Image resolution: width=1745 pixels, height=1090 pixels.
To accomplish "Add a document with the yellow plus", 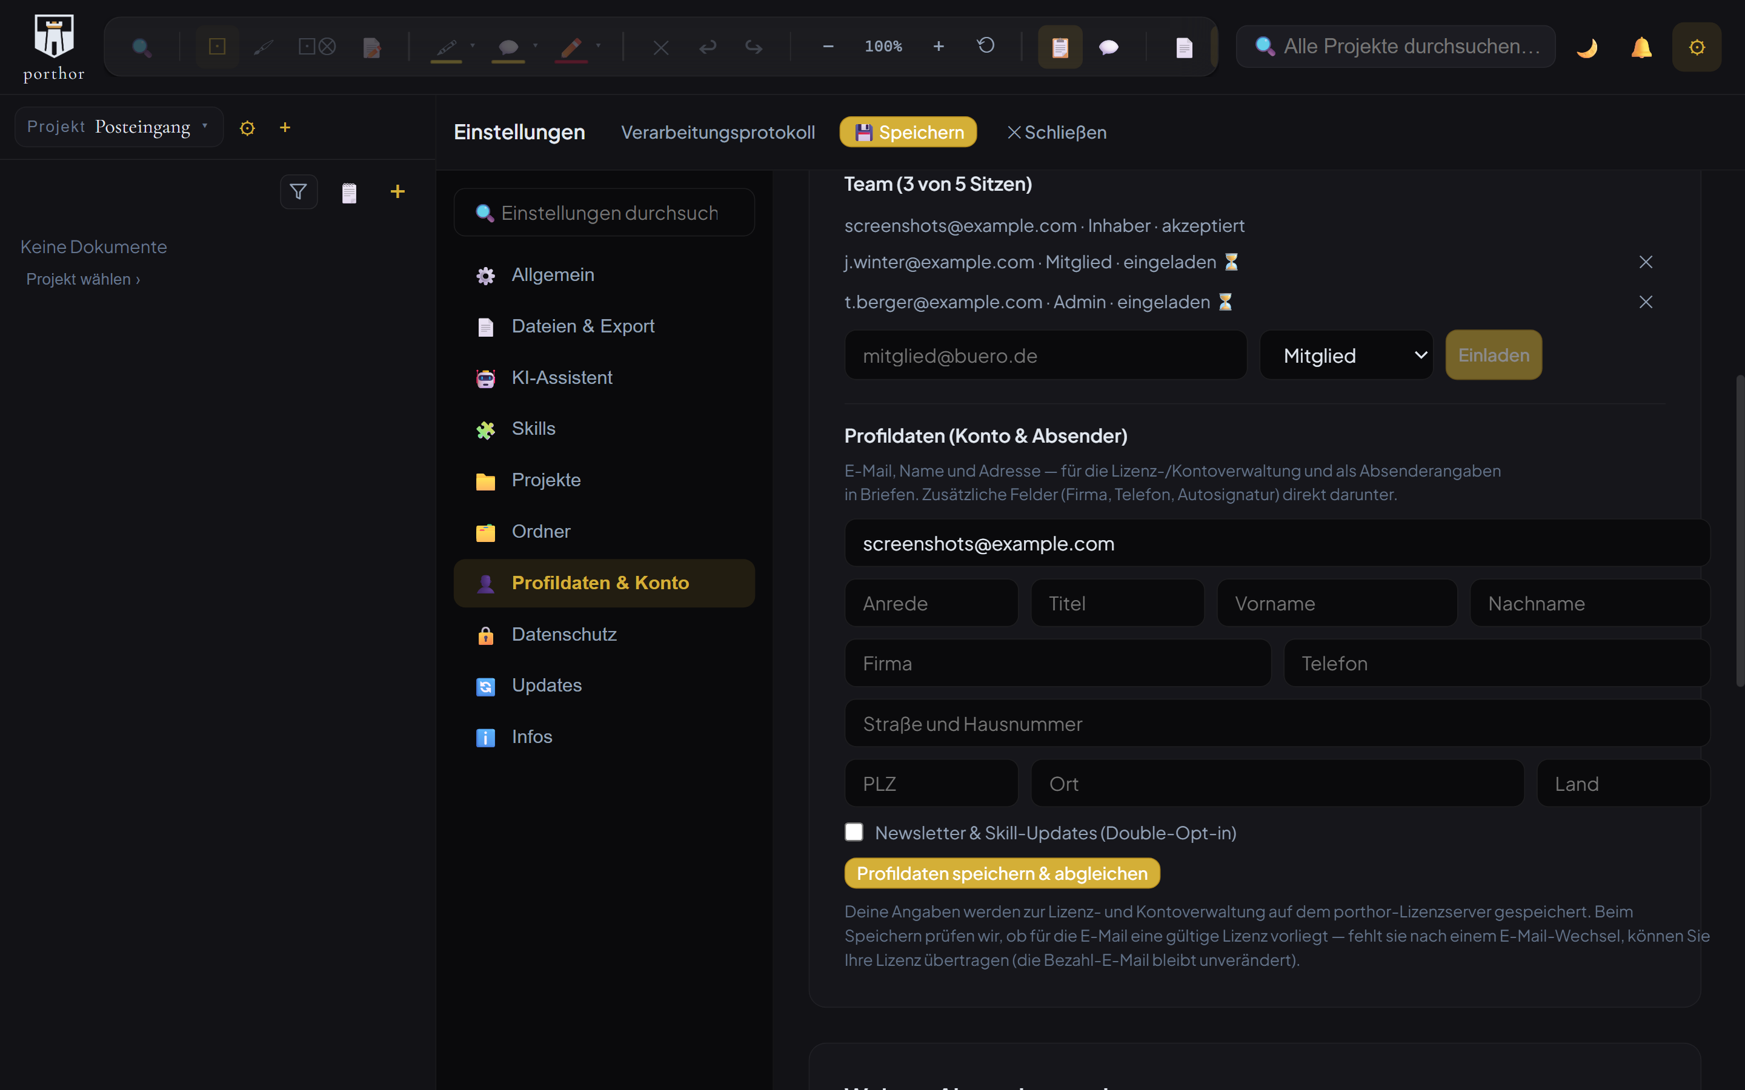I will [397, 191].
